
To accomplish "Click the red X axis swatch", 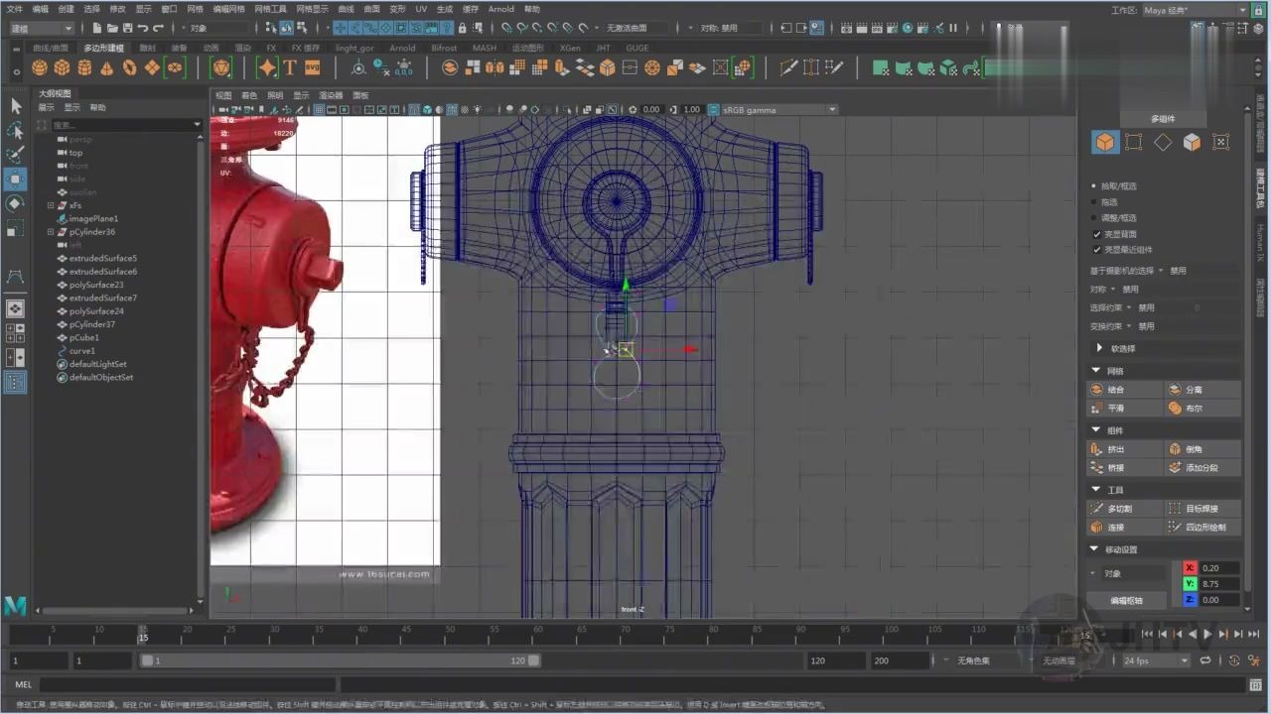I will click(1190, 568).
